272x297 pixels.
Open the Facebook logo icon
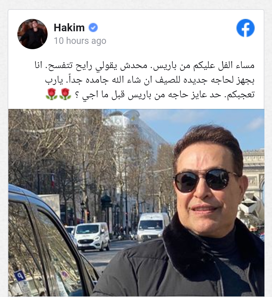tap(245, 28)
